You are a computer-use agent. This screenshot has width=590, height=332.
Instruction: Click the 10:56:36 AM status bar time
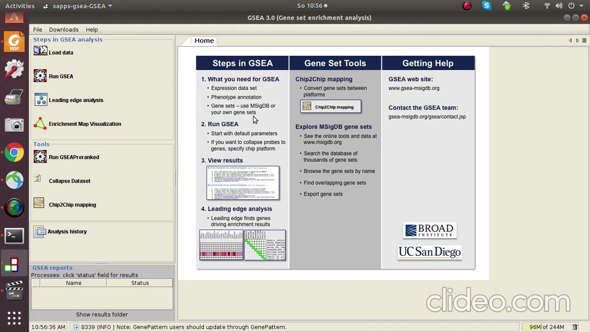coord(48,327)
